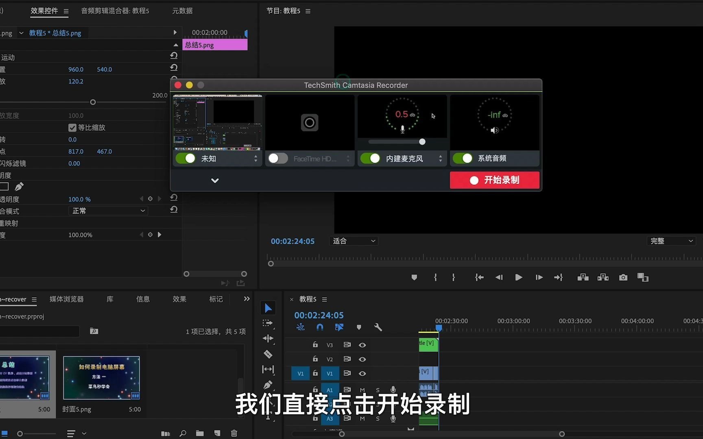Switch to the 元数据 tab
Screen dimensions: 703x439
[182, 11]
